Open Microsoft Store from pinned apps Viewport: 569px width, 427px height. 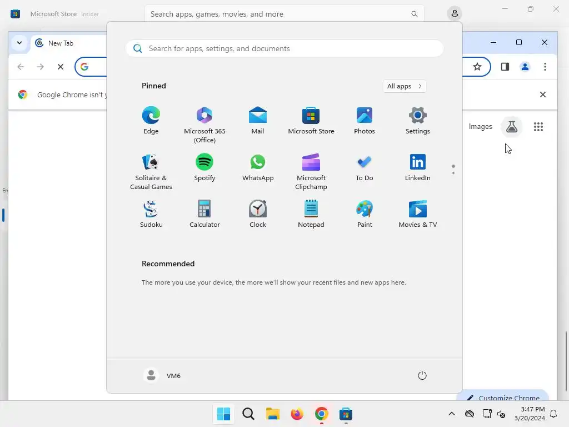311,121
